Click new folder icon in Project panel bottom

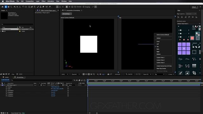point(4,74)
